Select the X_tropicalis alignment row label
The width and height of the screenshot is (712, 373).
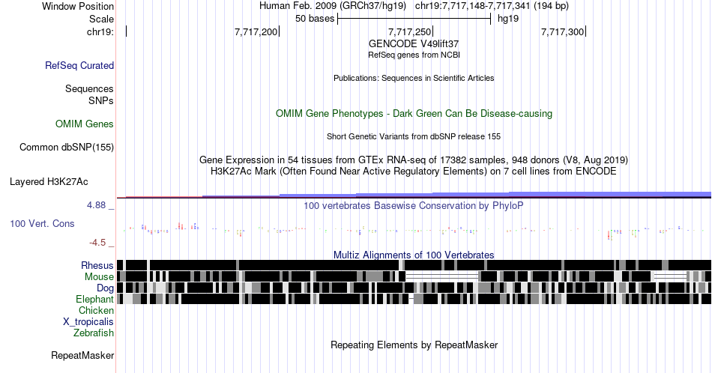pyautogui.click(x=88, y=321)
